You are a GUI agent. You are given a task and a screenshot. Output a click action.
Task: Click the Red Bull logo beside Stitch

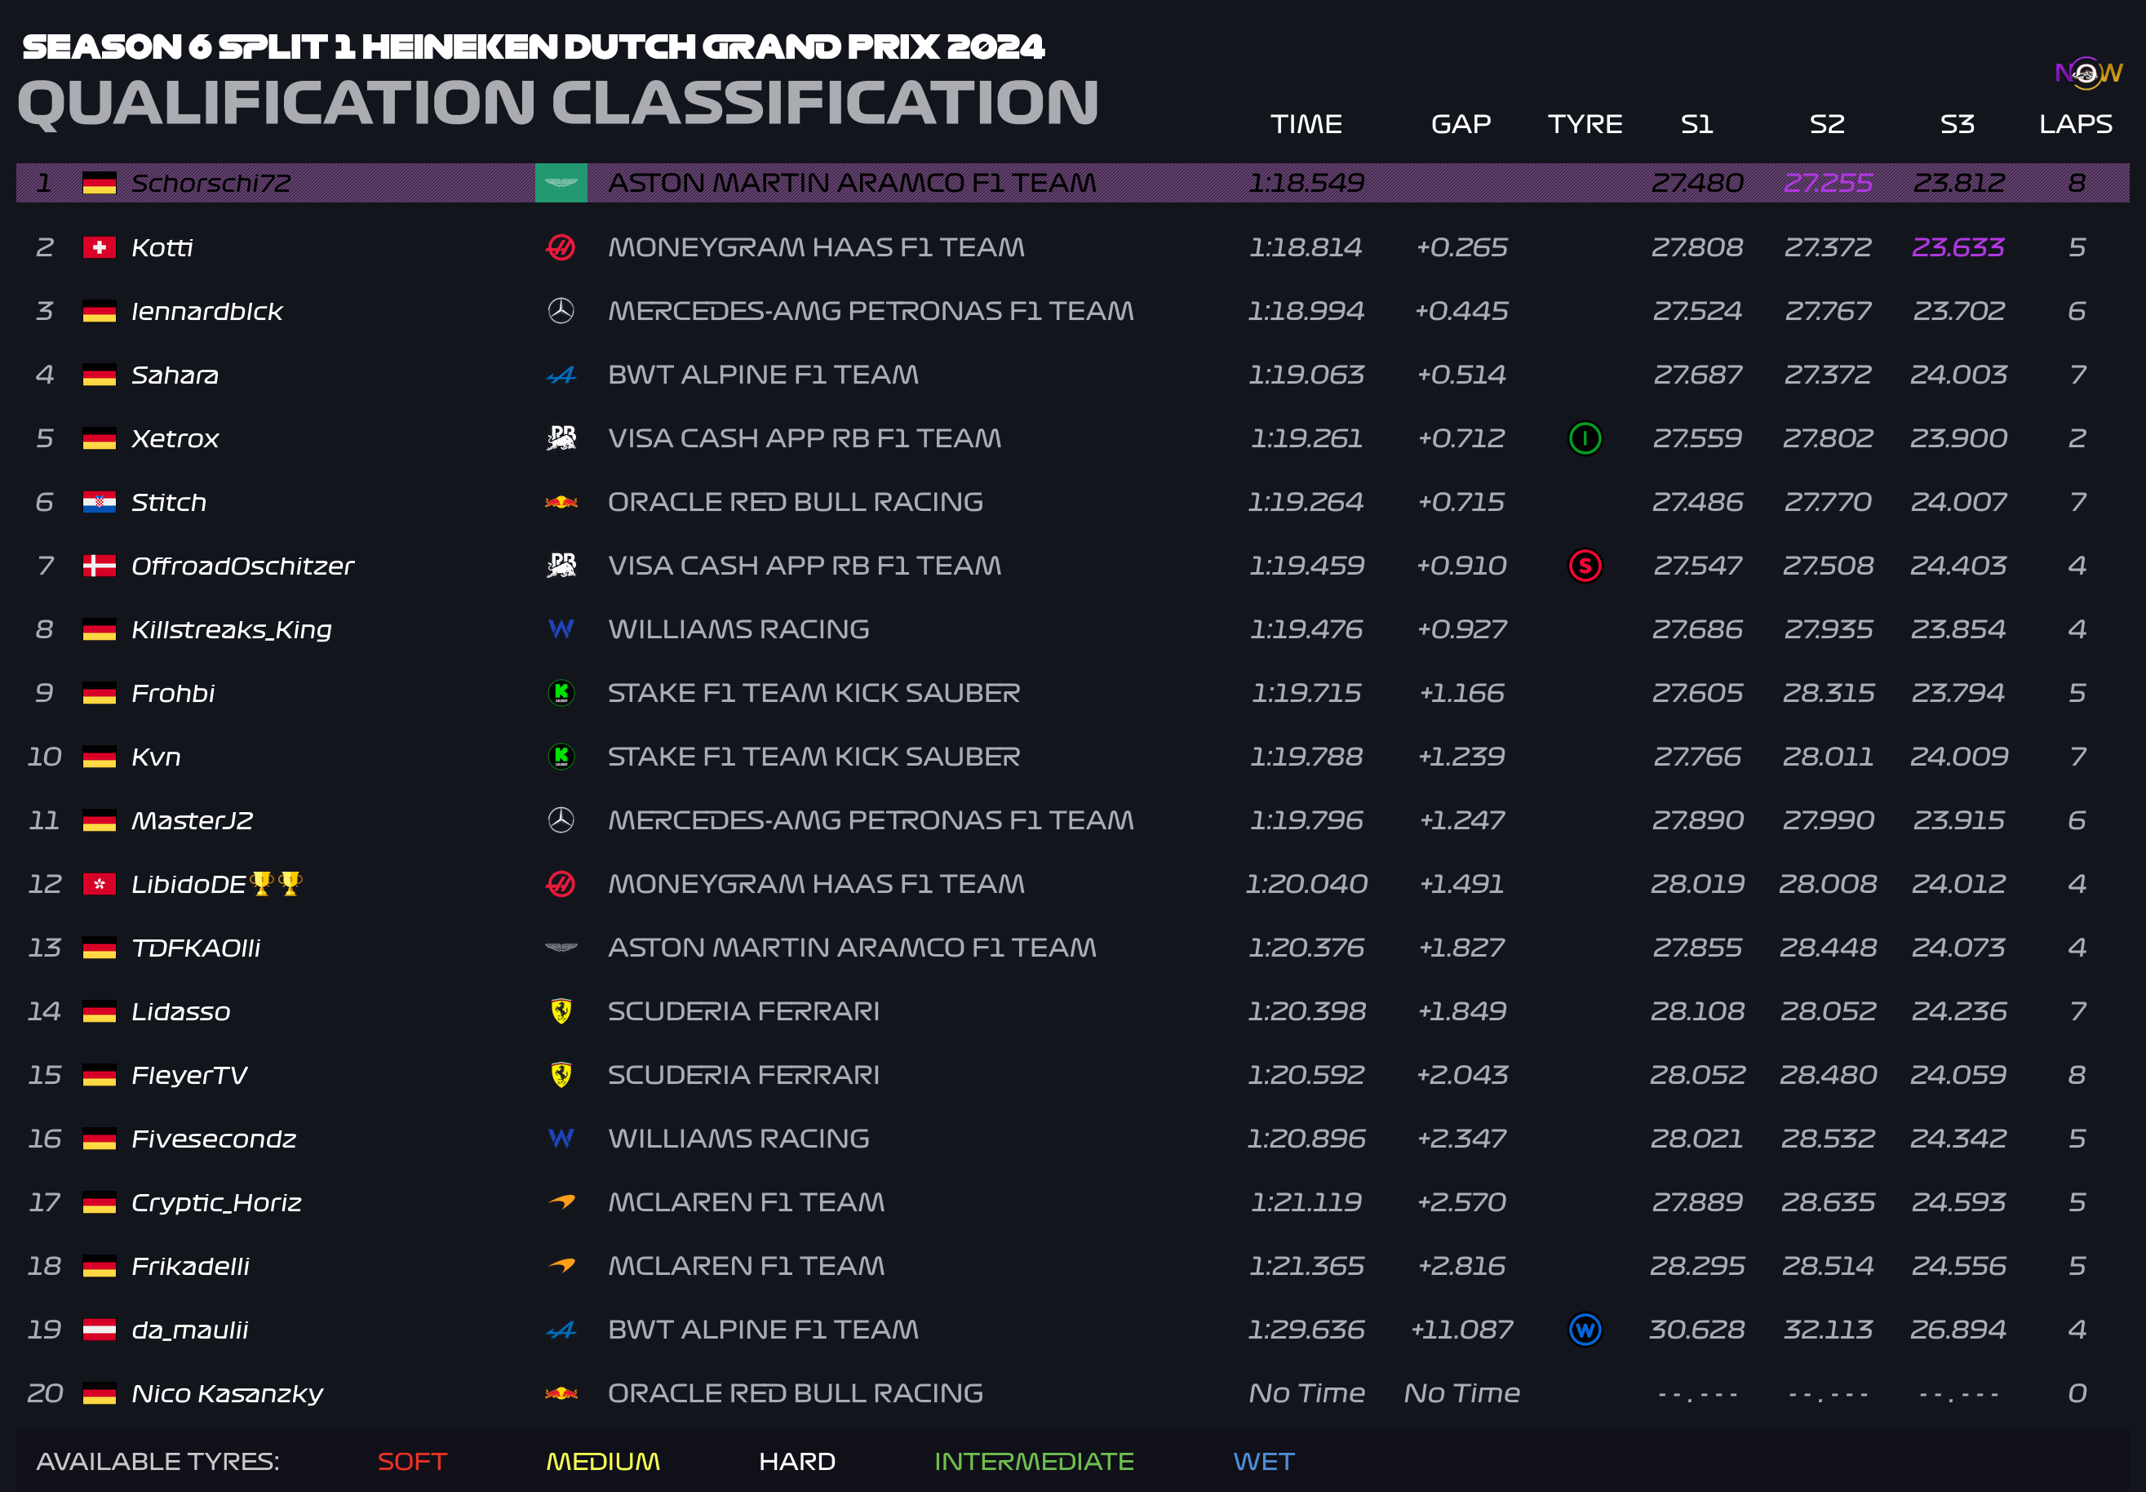561,502
